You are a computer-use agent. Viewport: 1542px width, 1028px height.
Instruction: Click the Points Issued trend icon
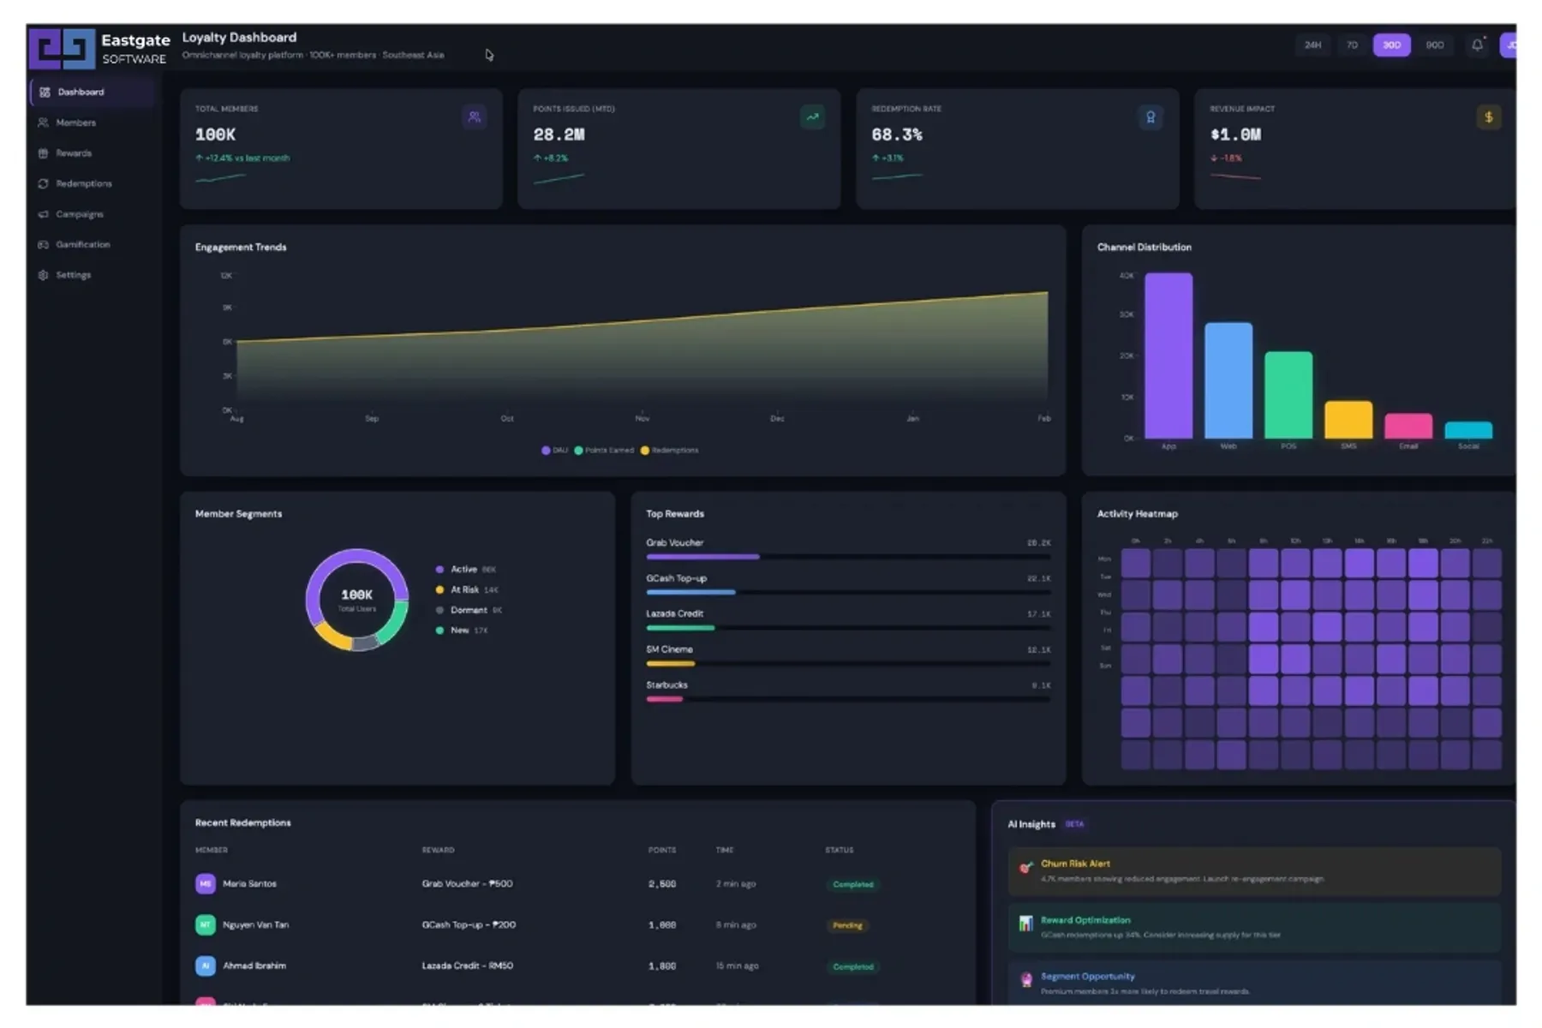click(812, 117)
